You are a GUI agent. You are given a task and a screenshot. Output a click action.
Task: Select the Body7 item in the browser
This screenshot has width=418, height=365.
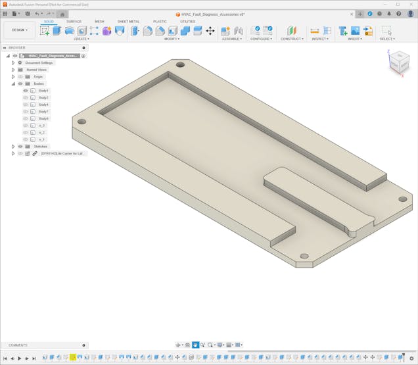point(43,112)
